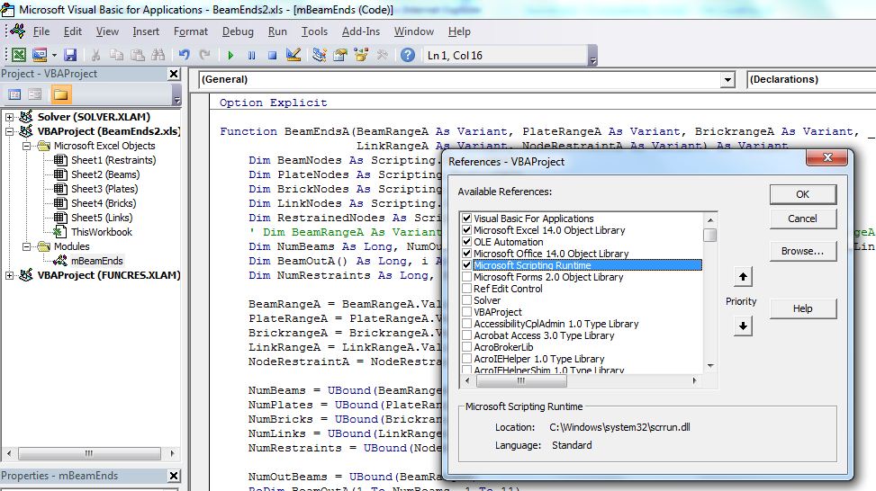
Task: Uncheck the Microsoft Scripting Runtime reference
Action: click(x=466, y=265)
